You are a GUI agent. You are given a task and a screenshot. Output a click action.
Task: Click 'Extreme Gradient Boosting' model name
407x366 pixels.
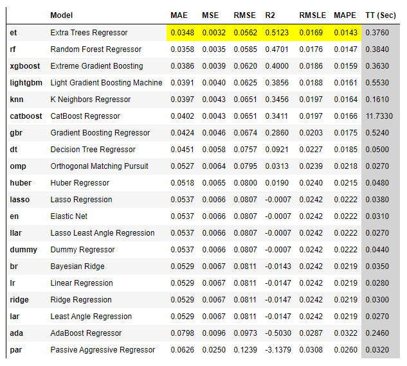[96, 66]
